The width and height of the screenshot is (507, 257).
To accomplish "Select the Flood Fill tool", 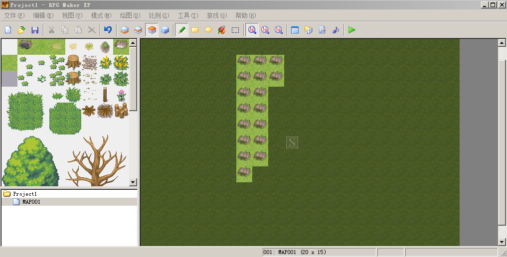I will pyautogui.click(x=222, y=30).
